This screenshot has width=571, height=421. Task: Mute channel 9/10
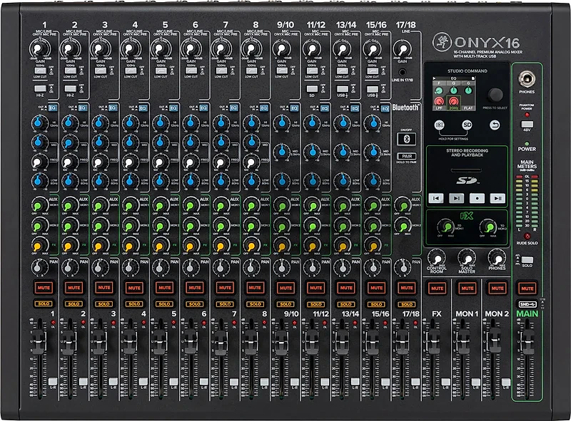[285, 288]
